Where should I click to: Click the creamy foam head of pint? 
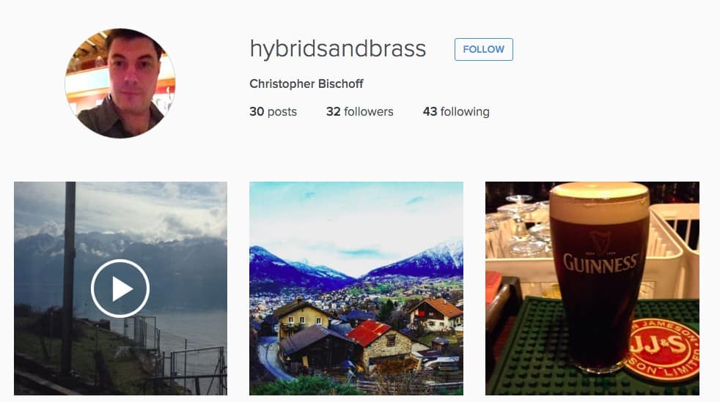coord(599,201)
